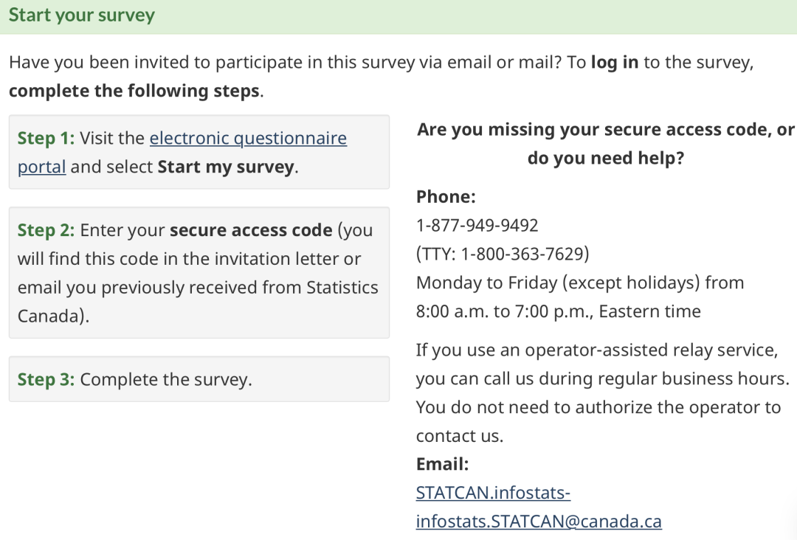Click the green 'Step 3:' label
Image resolution: width=797 pixels, height=540 pixels.
point(46,379)
